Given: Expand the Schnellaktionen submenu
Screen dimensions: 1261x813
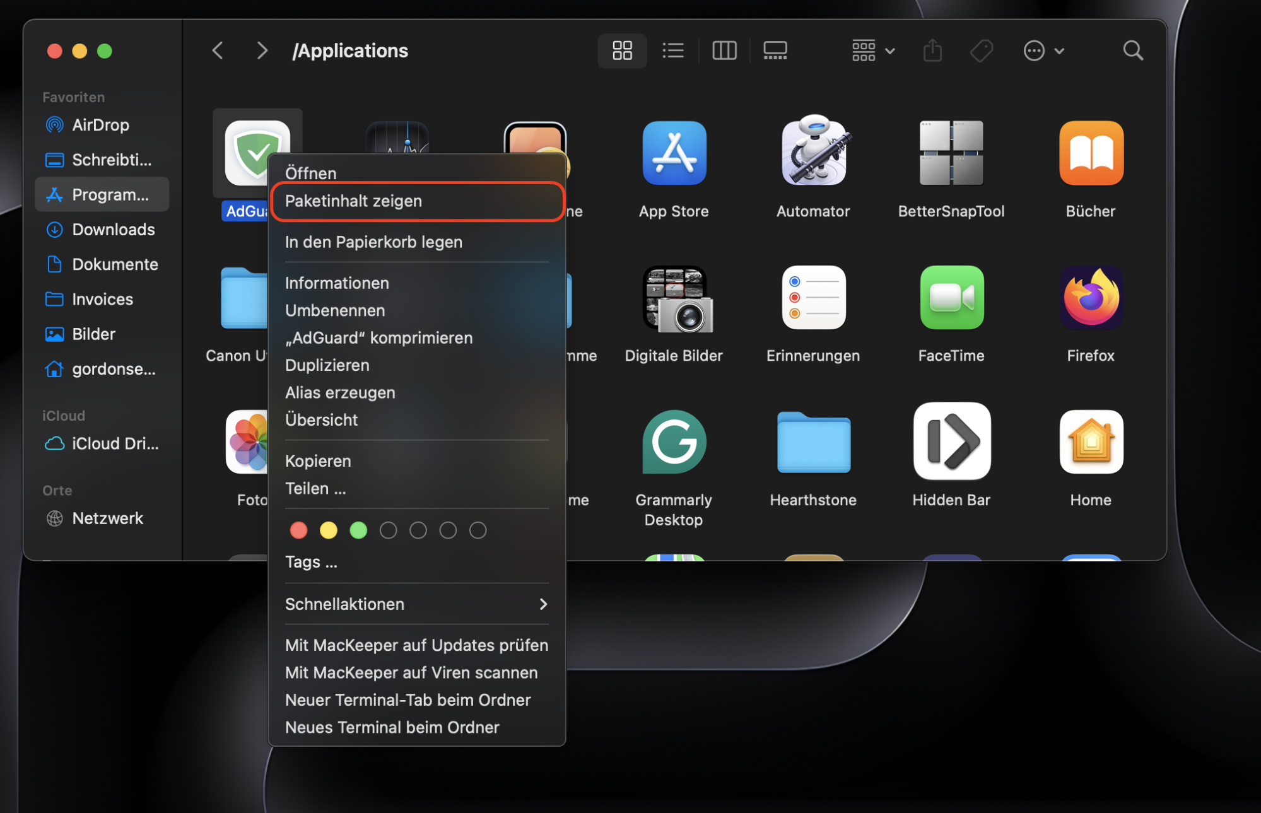Looking at the screenshot, I should tap(417, 604).
